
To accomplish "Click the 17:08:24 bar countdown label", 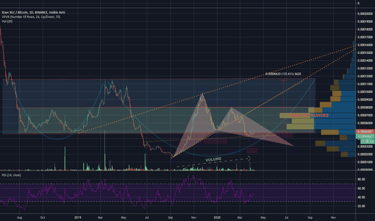I will pyautogui.click(x=367, y=141).
